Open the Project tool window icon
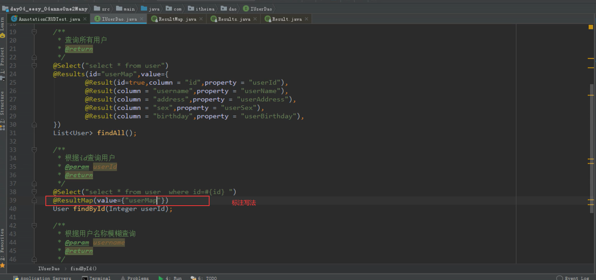Screen dimensions: 596x280 [x=3, y=79]
